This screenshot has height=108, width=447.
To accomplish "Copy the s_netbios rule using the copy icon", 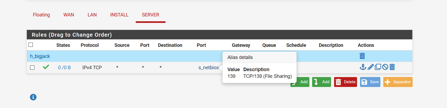I will (x=378, y=67).
